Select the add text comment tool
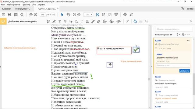Image resolution: width=195 pixels, height=109 pixels. (82, 21)
